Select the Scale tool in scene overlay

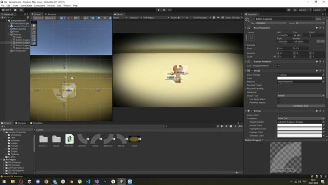pos(34,36)
